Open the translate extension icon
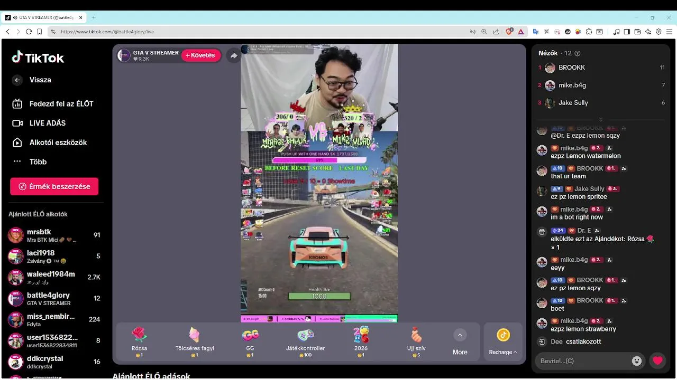Screen dimensions: 677x380 coord(535,32)
